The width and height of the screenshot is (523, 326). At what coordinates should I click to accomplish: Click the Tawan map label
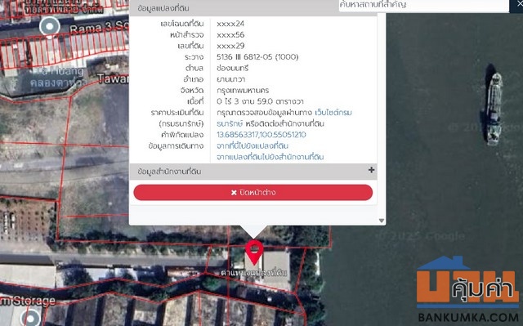pyautogui.click(x=113, y=78)
